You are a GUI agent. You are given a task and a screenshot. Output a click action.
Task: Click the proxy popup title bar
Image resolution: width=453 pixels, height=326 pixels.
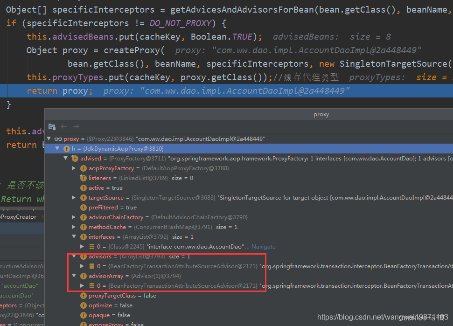[249, 114]
